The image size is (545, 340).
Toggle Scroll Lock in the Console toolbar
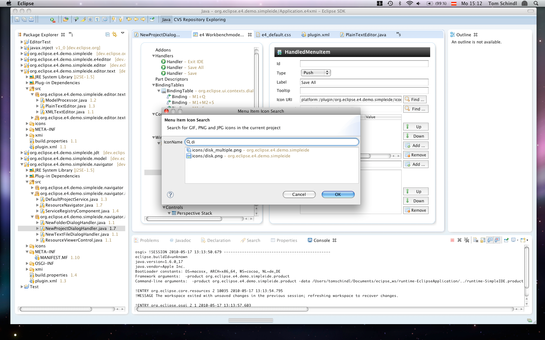pyautogui.click(x=483, y=240)
